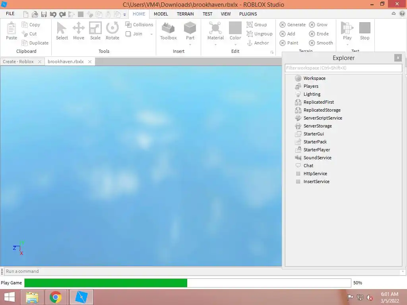Click the Redo arrow icon
The width and height of the screenshot is (407, 305).
[x=62, y=14]
